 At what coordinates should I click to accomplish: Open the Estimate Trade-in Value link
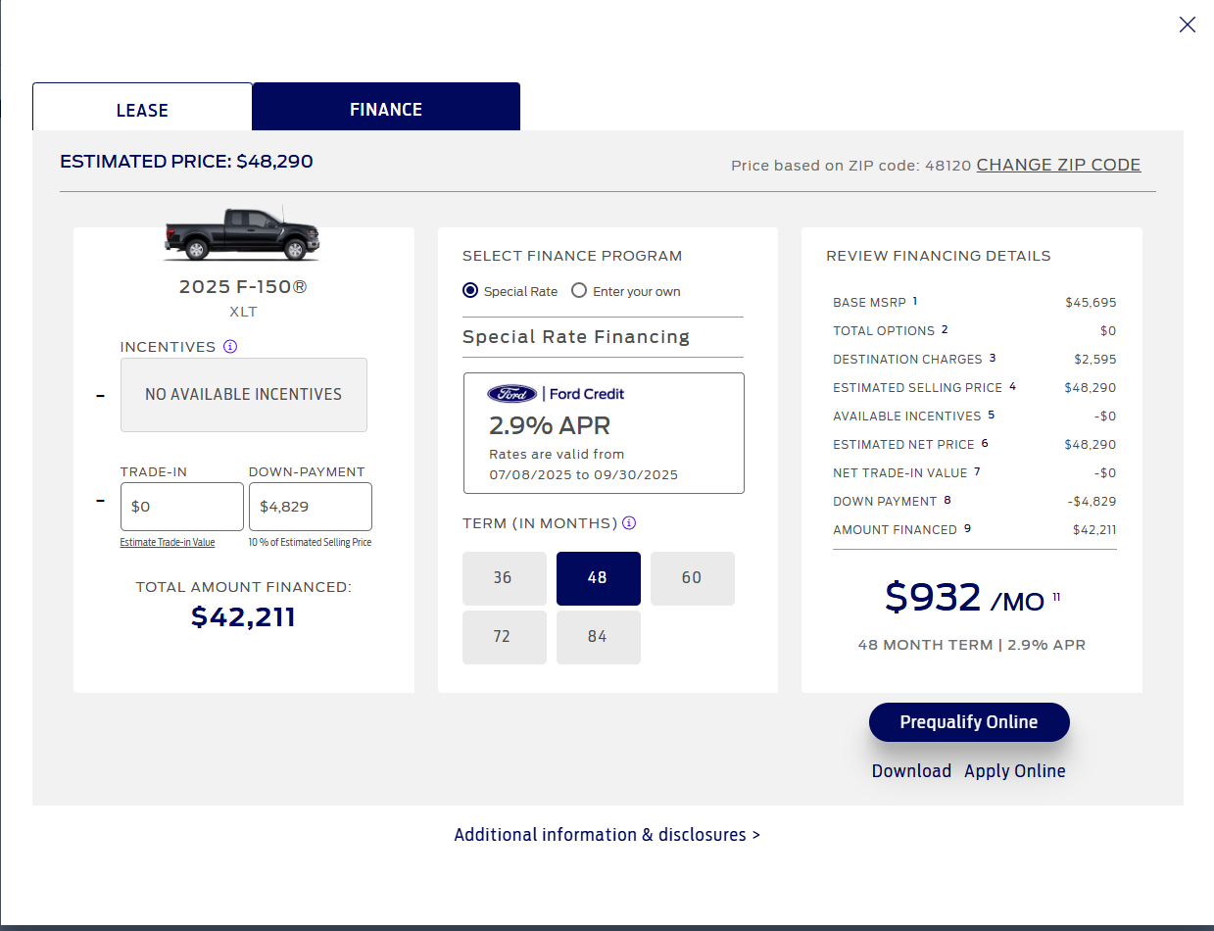168,543
